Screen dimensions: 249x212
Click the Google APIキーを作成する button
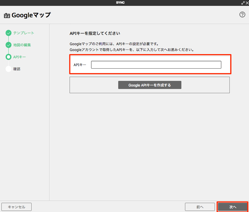[150, 85]
